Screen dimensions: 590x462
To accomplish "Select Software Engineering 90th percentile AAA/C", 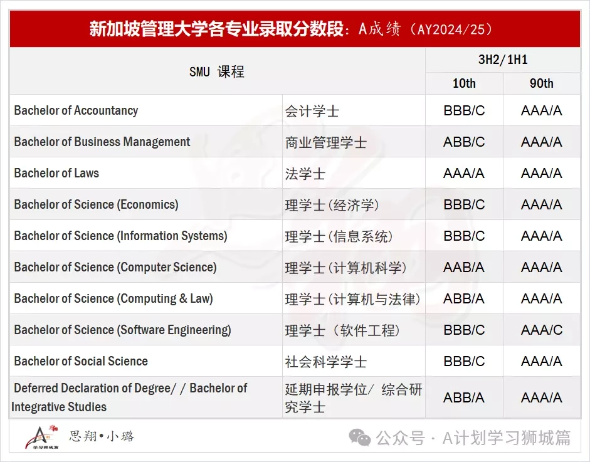I will [542, 330].
